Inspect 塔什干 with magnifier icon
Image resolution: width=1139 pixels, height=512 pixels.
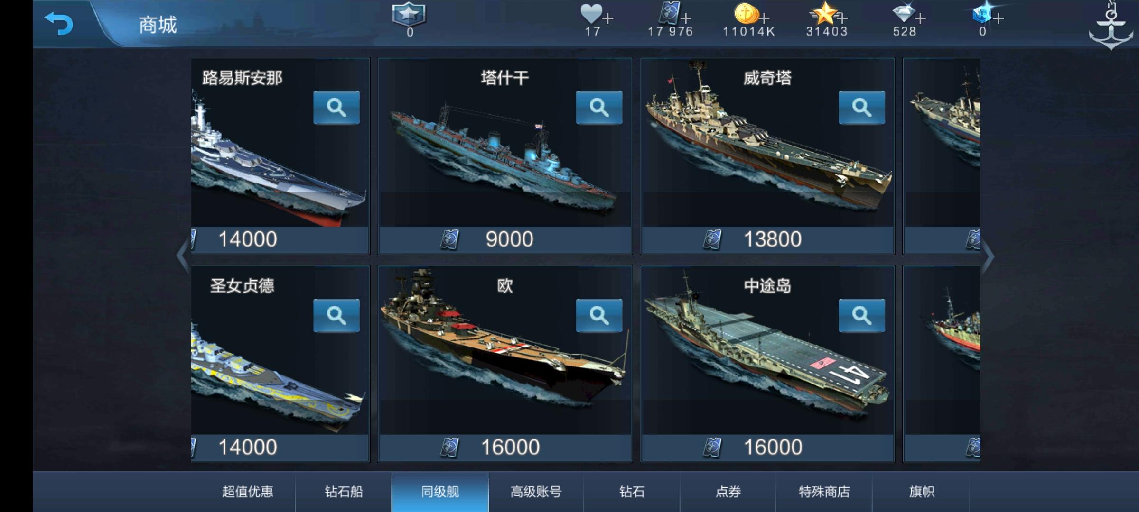point(599,108)
